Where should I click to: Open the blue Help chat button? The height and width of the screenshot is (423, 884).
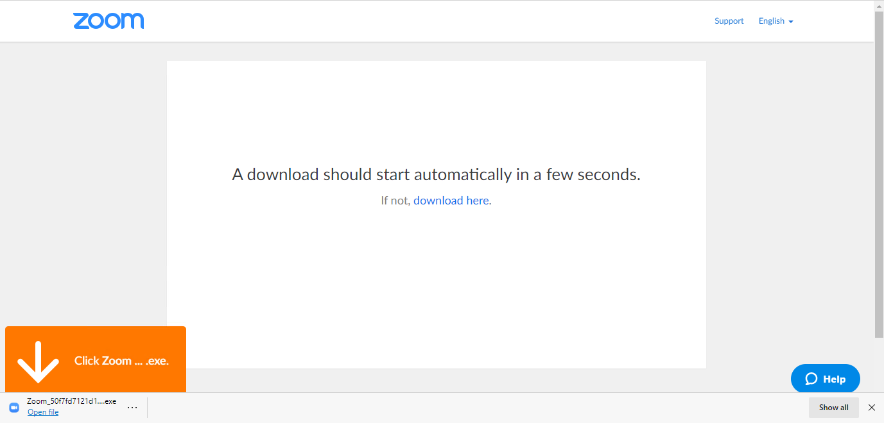tap(825, 379)
